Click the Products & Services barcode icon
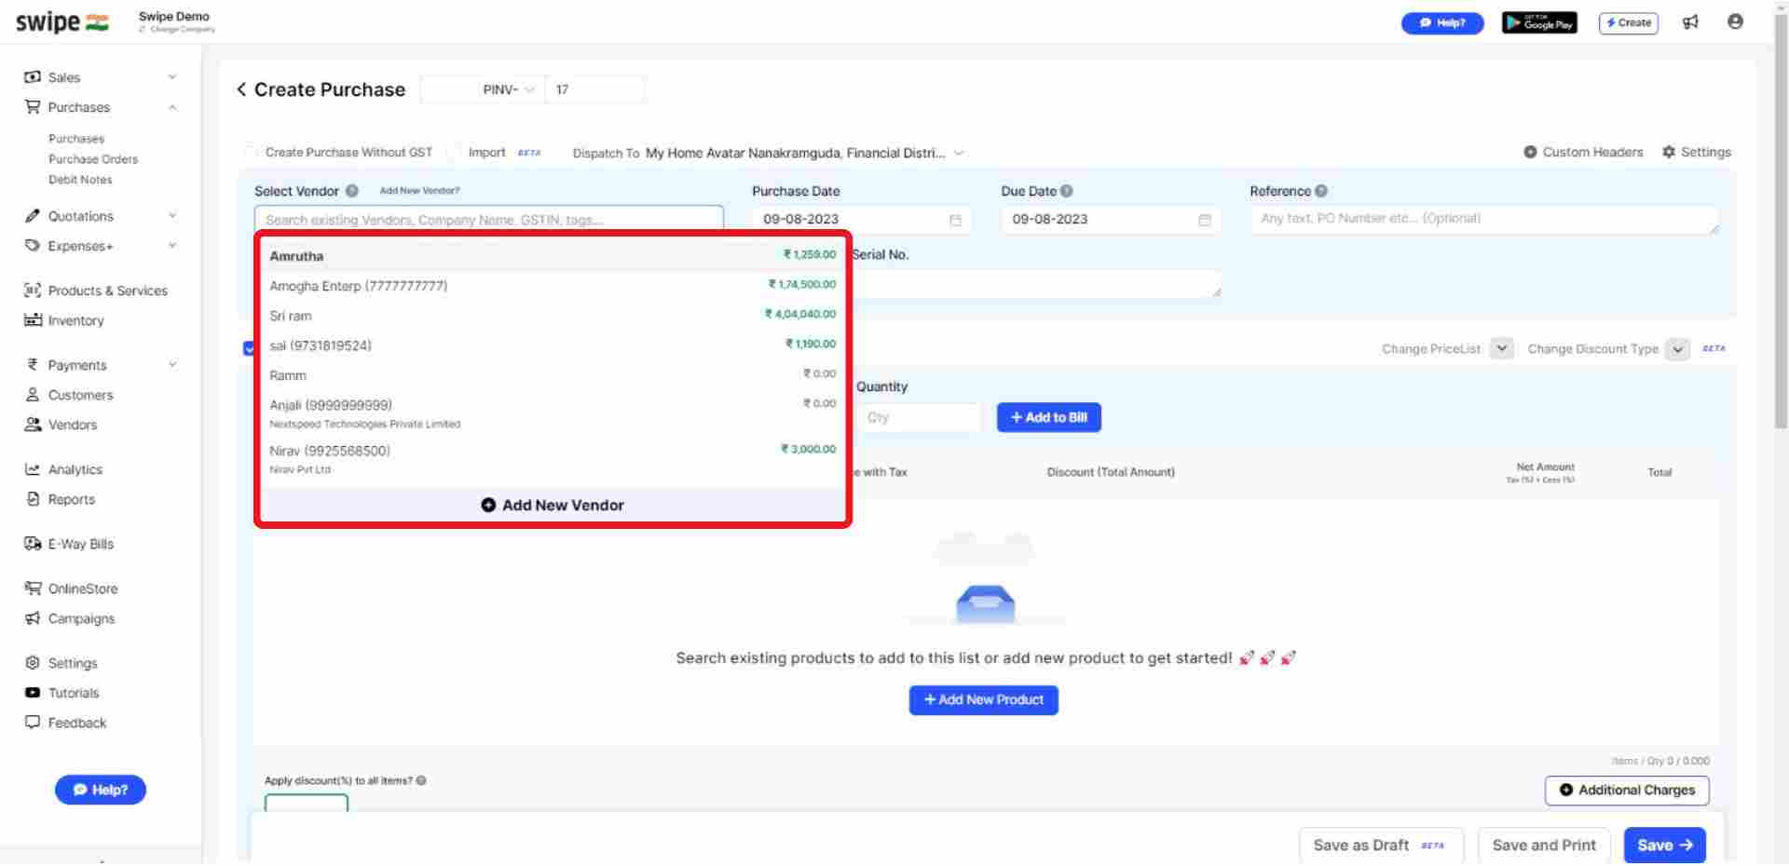Viewport: 1789px width, 866px height. (x=33, y=291)
